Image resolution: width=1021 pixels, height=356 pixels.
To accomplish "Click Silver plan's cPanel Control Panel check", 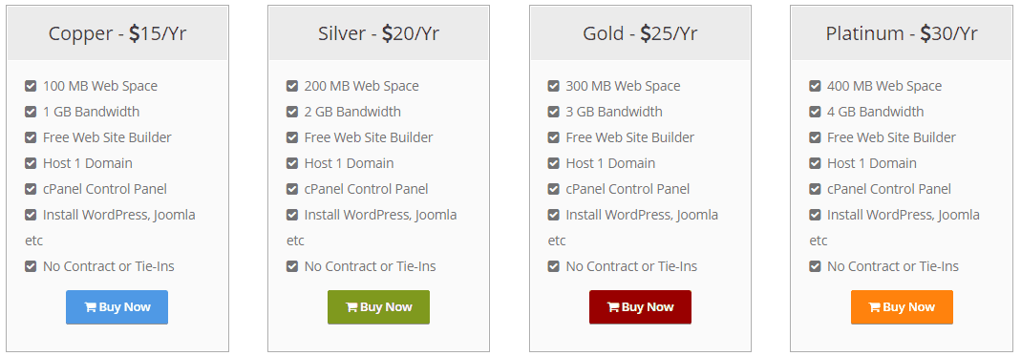I will [x=291, y=189].
